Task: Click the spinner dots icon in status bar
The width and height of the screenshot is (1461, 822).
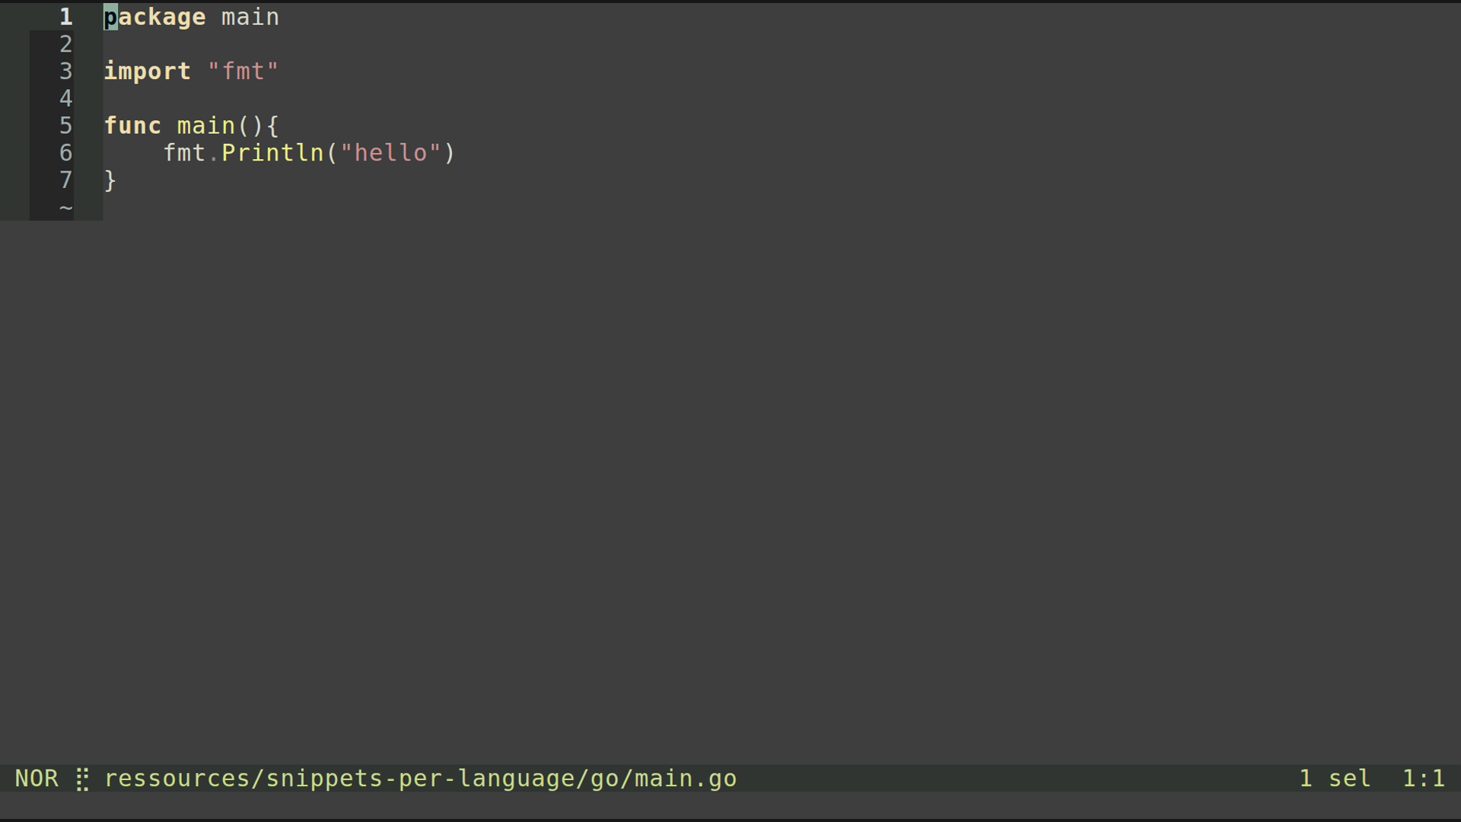Action: 82,779
